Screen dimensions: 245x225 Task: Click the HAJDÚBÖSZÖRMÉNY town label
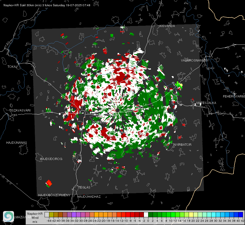pos(54,195)
